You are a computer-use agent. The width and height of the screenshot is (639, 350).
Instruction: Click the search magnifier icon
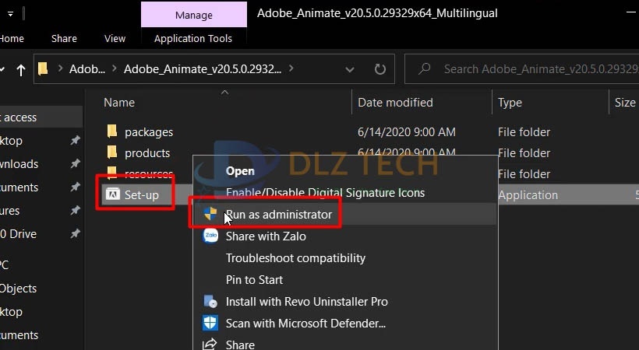424,68
